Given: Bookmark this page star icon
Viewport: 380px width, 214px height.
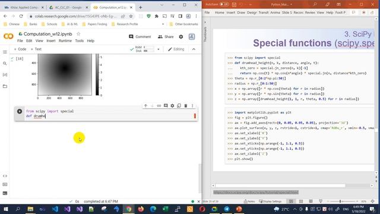Looking at the screenshot, I should [x=131, y=16].
